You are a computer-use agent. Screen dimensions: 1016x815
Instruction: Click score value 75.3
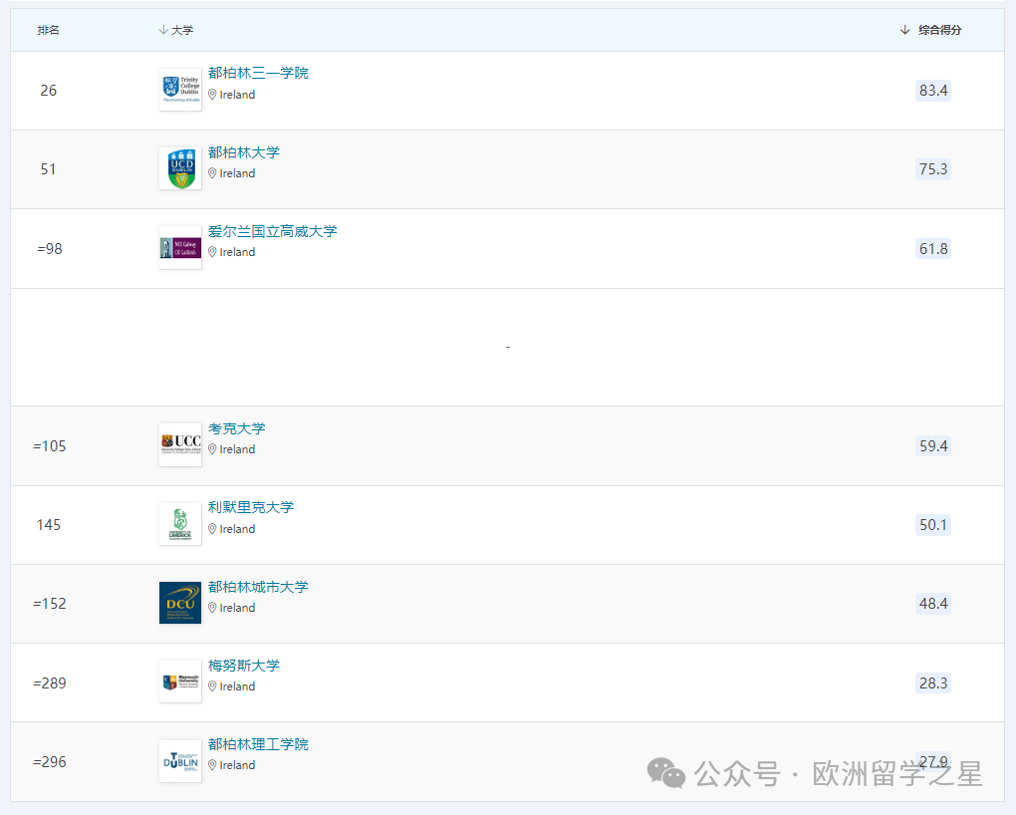[x=933, y=169]
